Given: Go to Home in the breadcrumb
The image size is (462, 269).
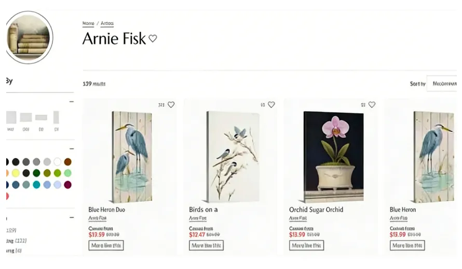Looking at the screenshot, I should (88, 24).
